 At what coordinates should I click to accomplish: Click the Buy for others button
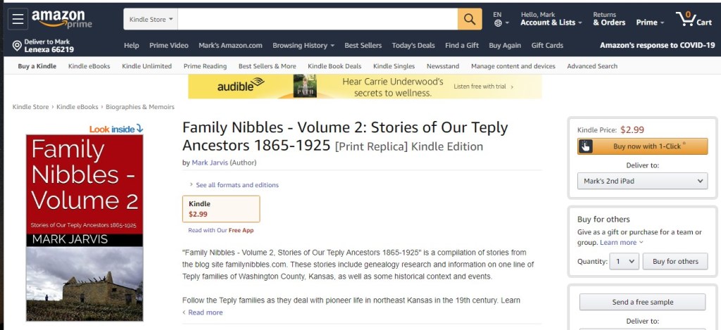tap(675, 261)
